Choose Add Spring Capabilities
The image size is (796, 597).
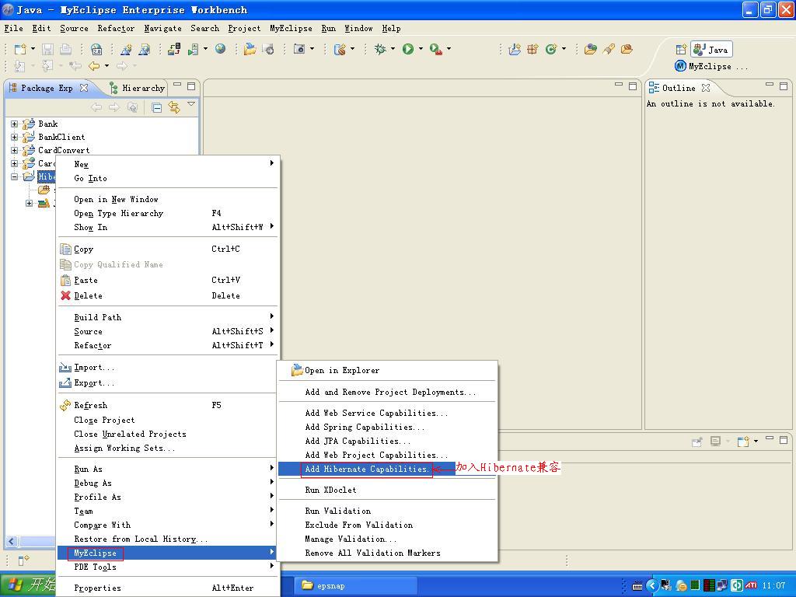[386, 427]
